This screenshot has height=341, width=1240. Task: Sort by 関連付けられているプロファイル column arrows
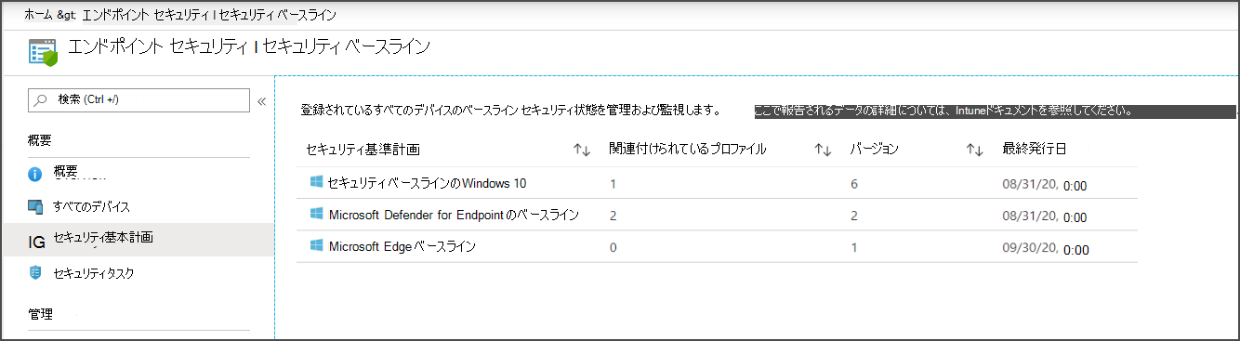pyautogui.click(x=823, y=150)
